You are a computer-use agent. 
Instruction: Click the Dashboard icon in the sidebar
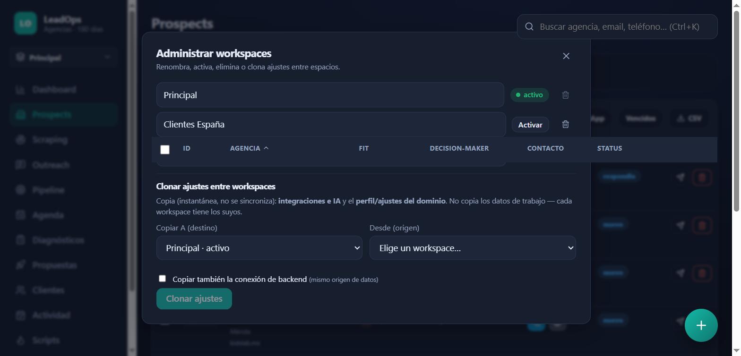pos(20,90)
